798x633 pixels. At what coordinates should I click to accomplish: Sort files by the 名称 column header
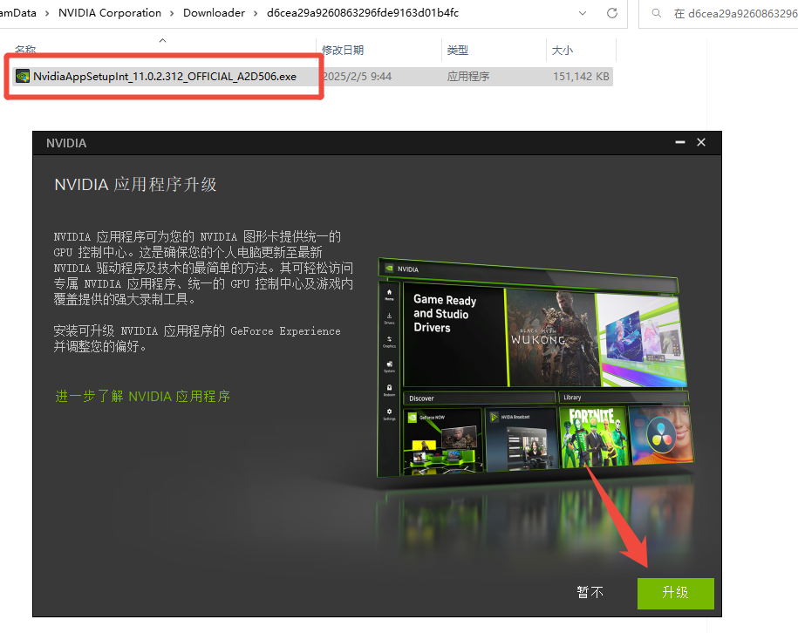point(25,50)
